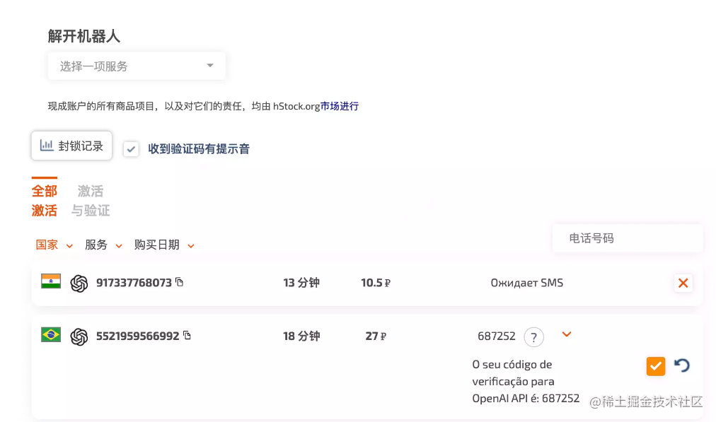Expand the 国家 filter dropdown
Viewport: 716px width, 422px height.
(x=54, y=245)
